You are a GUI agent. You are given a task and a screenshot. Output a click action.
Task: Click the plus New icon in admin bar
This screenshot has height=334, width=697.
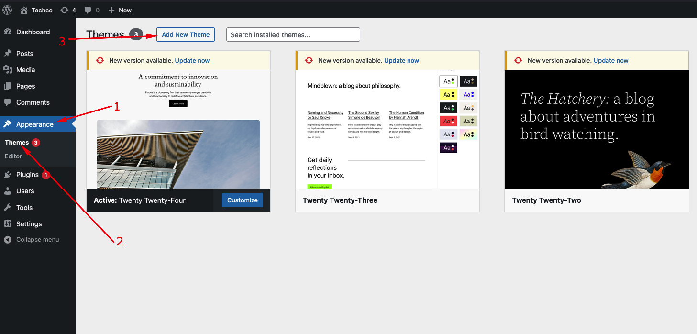click(111, 10)
